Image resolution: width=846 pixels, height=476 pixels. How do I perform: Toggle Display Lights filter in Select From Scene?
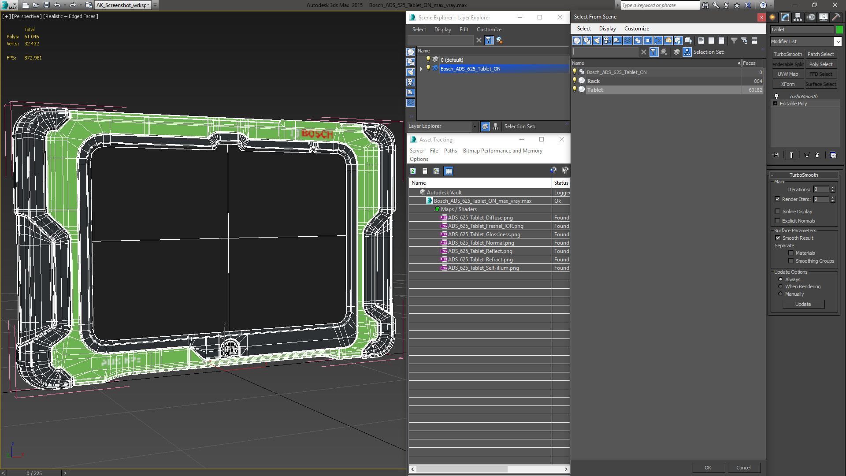pos(597,41)
